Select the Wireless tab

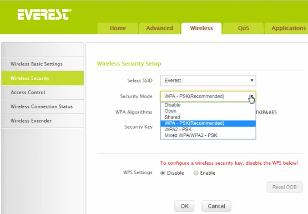pos(201,28)
